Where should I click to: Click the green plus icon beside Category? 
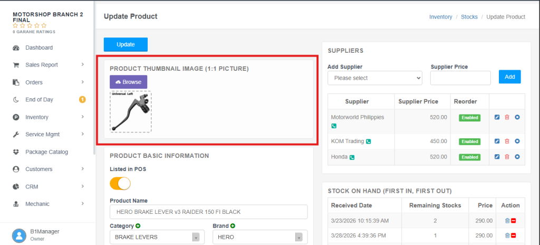click(138, 226)
